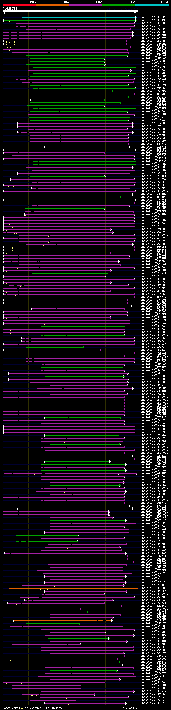
Task: Click the white query sequence bar
Action: (x=71, y=11)
